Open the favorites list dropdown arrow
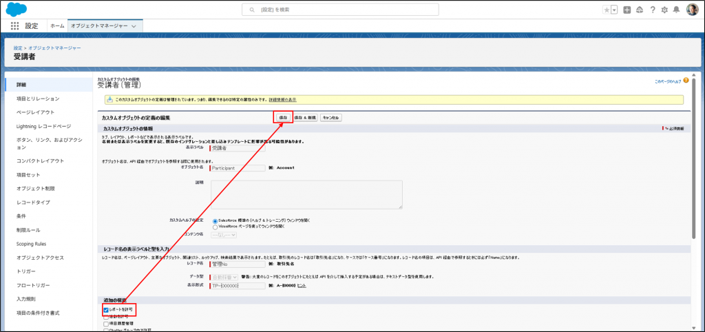The height and width of the screenshot is (332, 705). tap(614, 10)
